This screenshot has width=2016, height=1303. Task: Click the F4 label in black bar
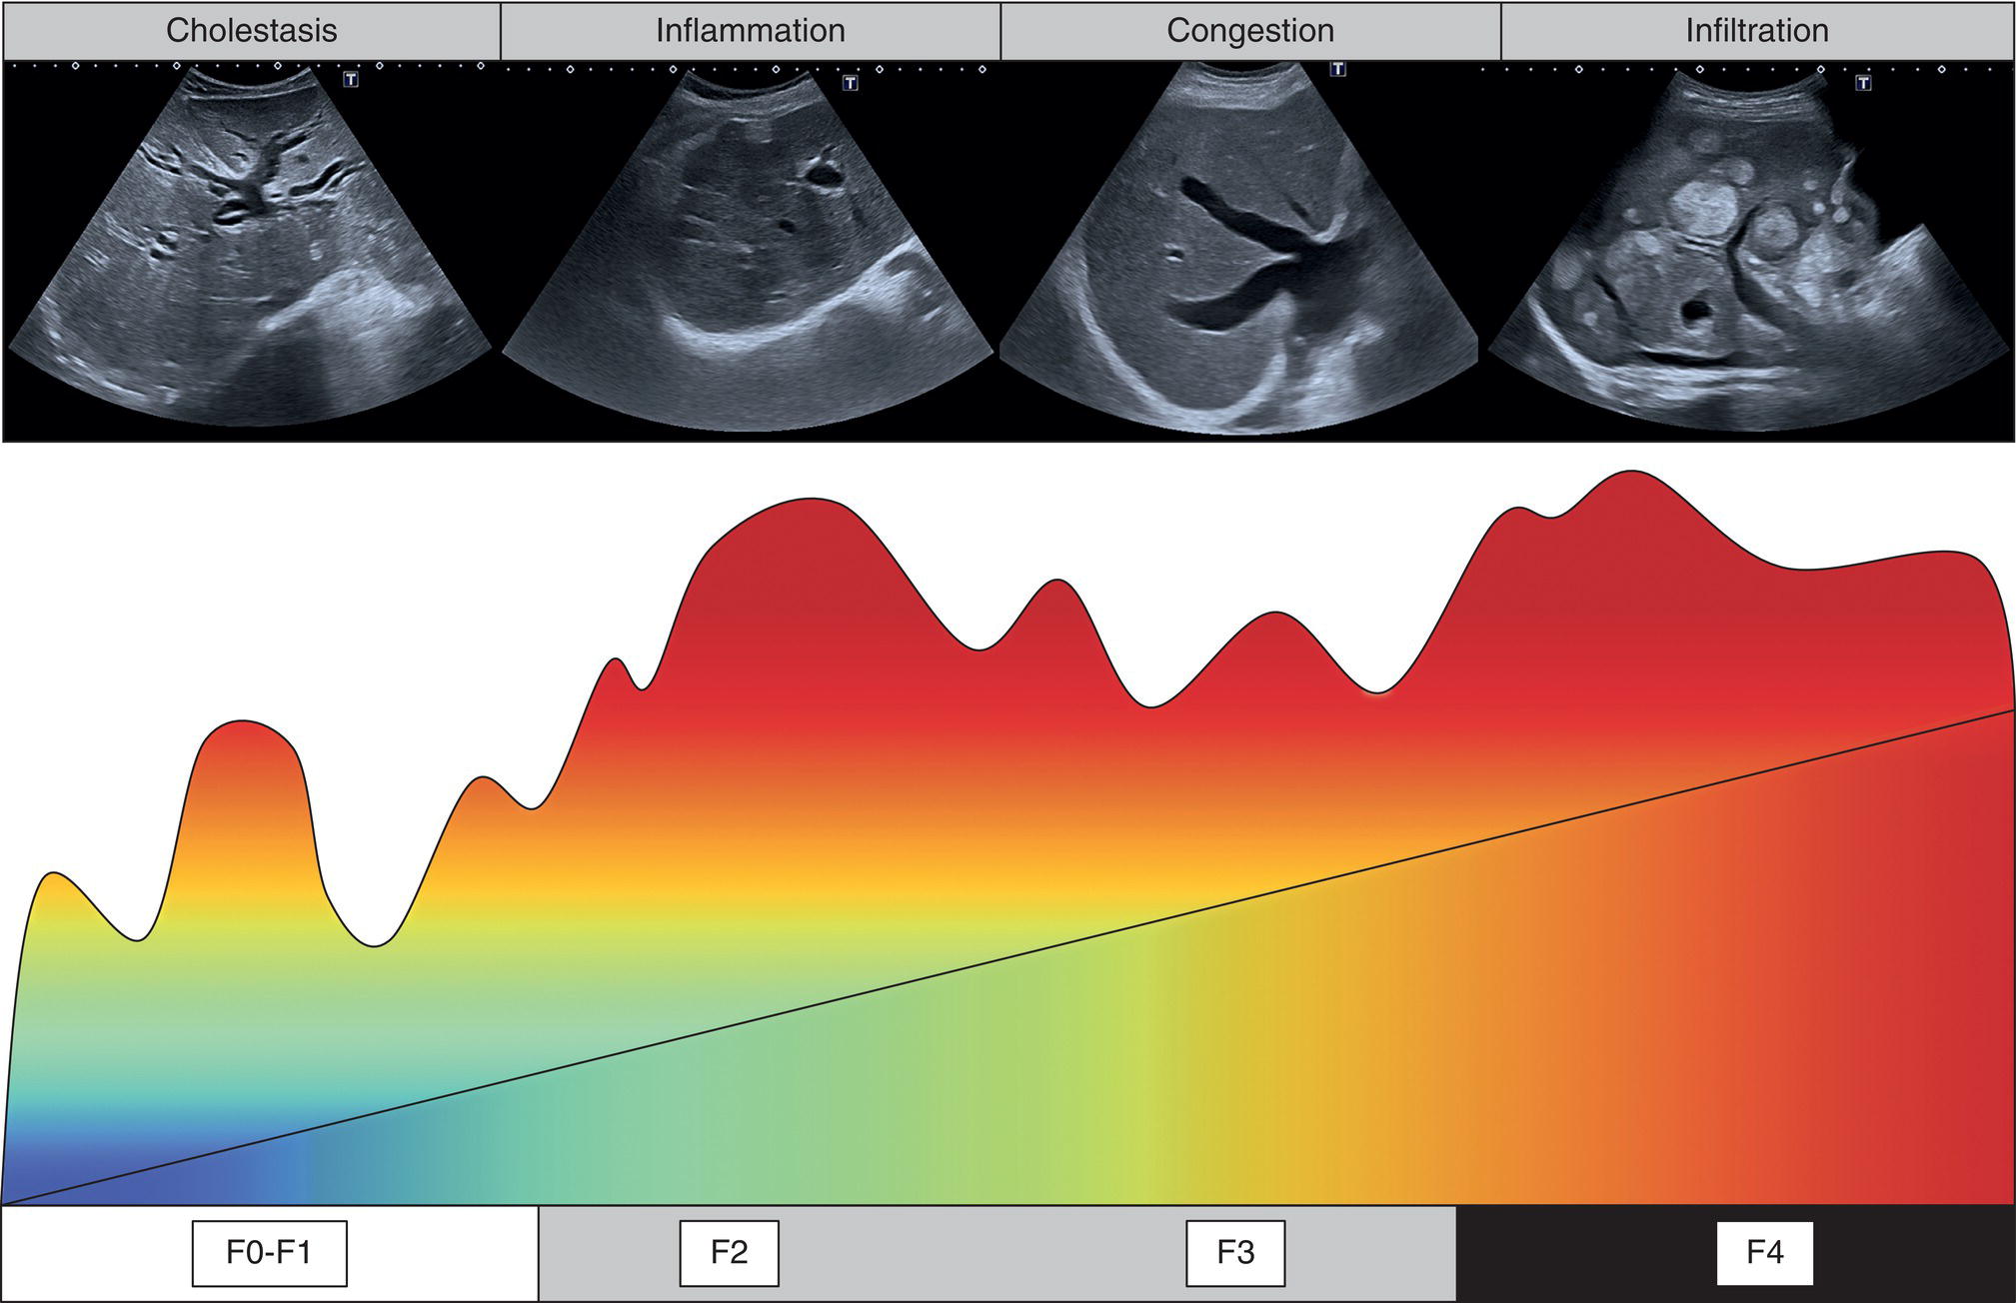(x=1764, y=1252)
